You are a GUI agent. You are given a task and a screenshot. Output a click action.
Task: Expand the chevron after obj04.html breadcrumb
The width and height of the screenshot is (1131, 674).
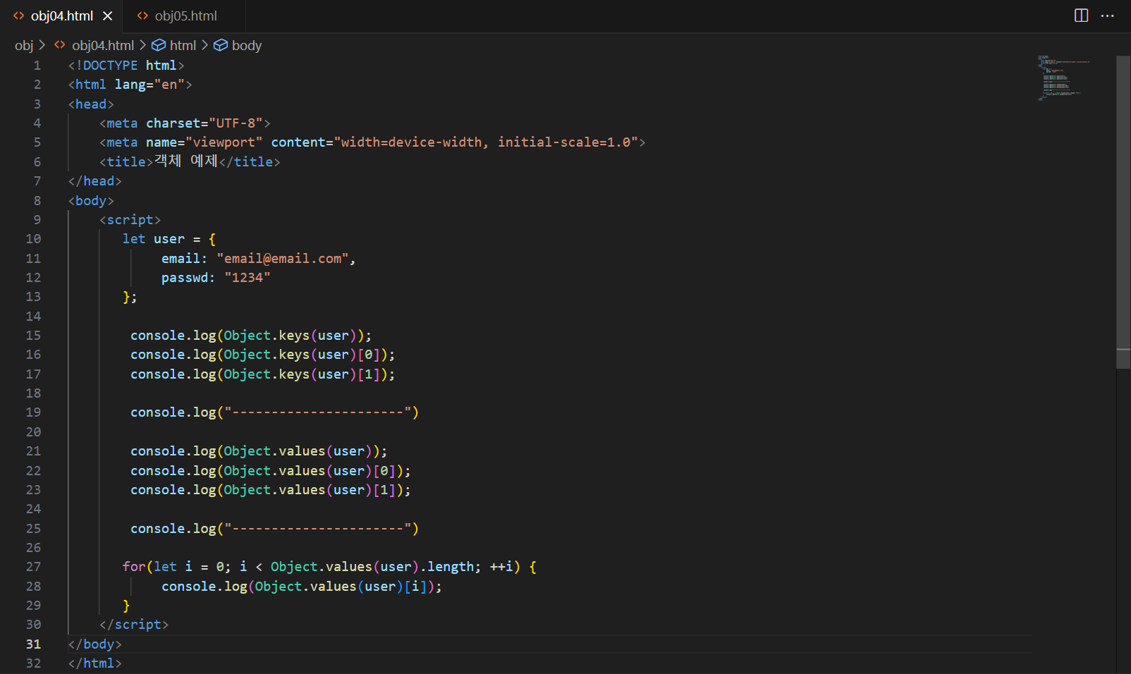click(142, 45)
